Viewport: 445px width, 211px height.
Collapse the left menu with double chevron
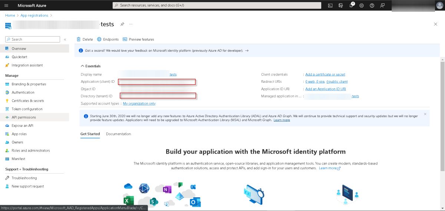tap(65, 39)
